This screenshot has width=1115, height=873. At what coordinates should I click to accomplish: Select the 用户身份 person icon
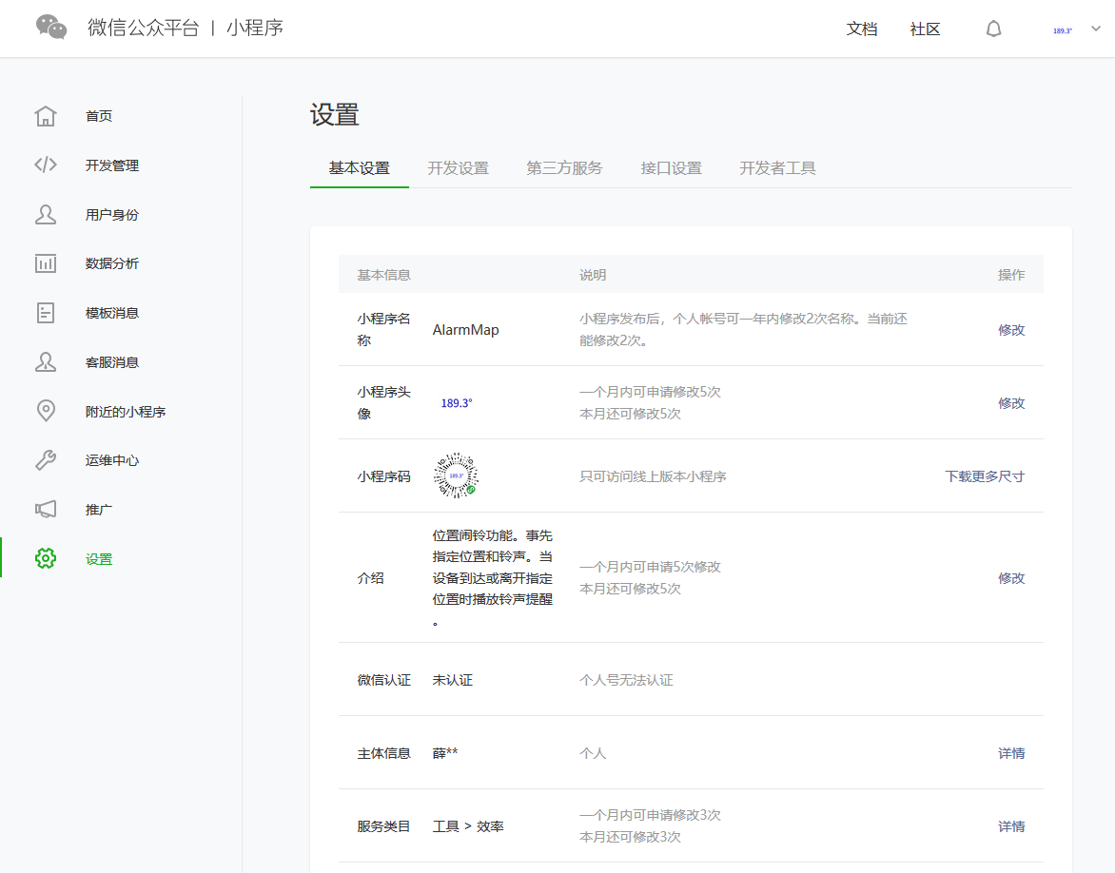(x=46, y=215)
